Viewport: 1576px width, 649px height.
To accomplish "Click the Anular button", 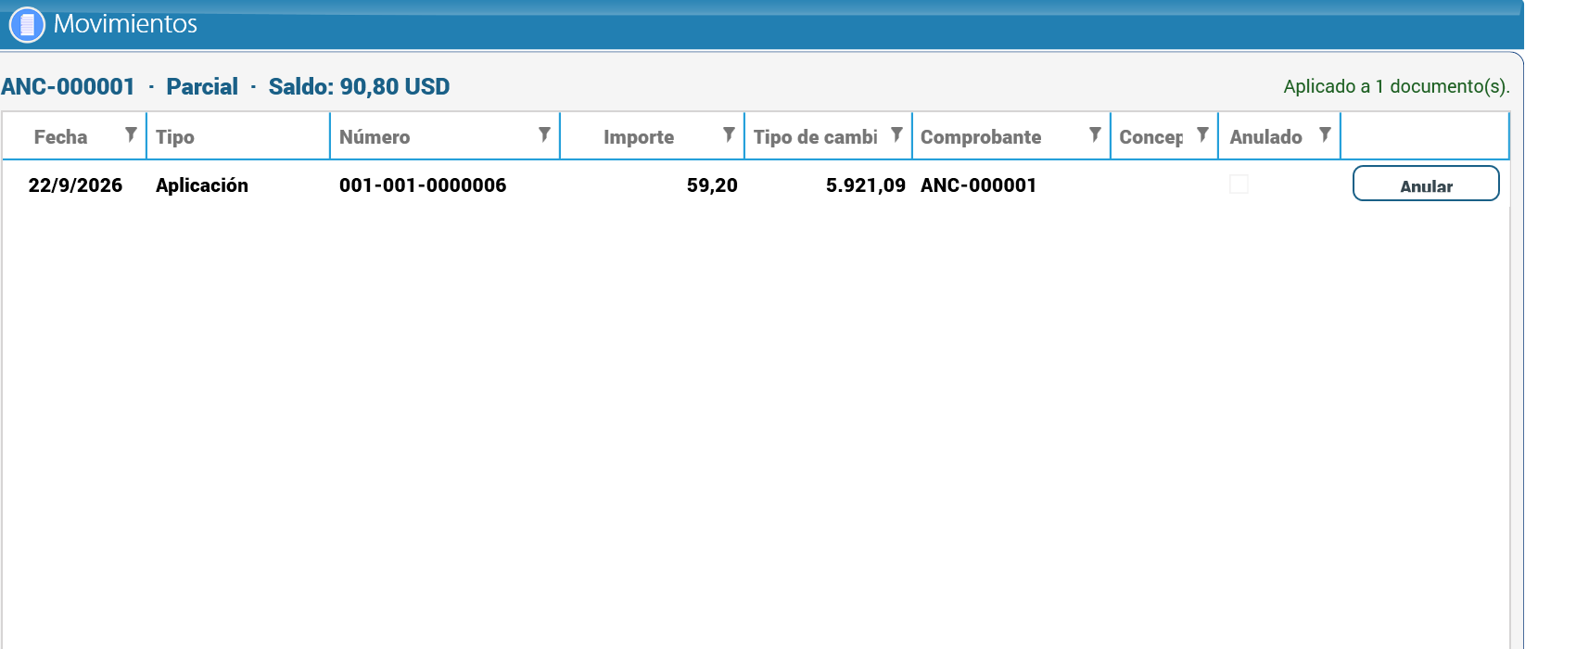I will [x=1426, y=184].
